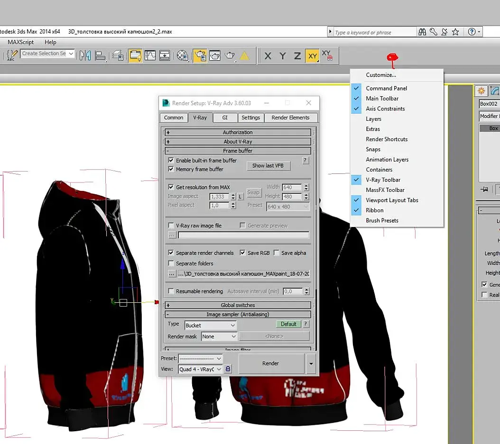Open the Render Elements tab
Screen dimensions: 500x444
click(x=290, y=118)
